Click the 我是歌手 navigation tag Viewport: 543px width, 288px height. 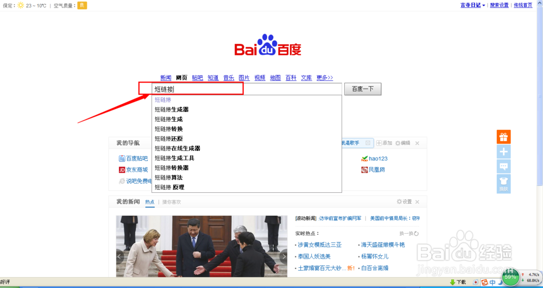(350, 143)
